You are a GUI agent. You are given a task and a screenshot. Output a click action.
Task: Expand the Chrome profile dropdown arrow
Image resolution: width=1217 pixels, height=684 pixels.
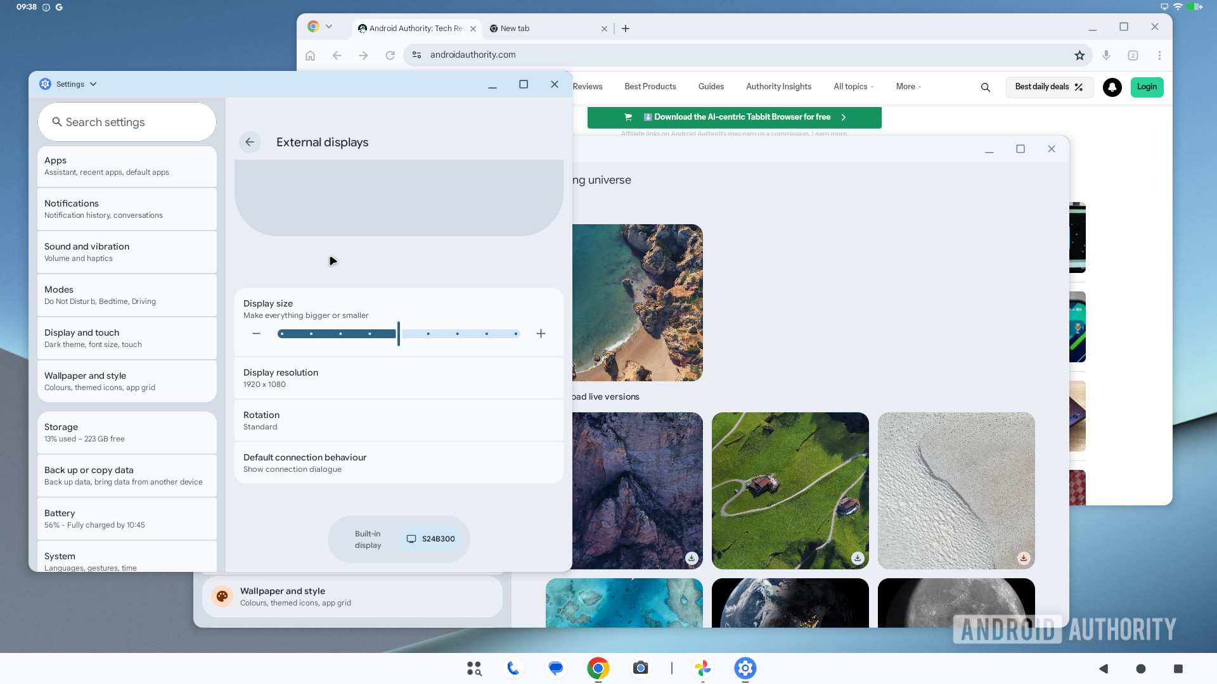tap(328, 27)
